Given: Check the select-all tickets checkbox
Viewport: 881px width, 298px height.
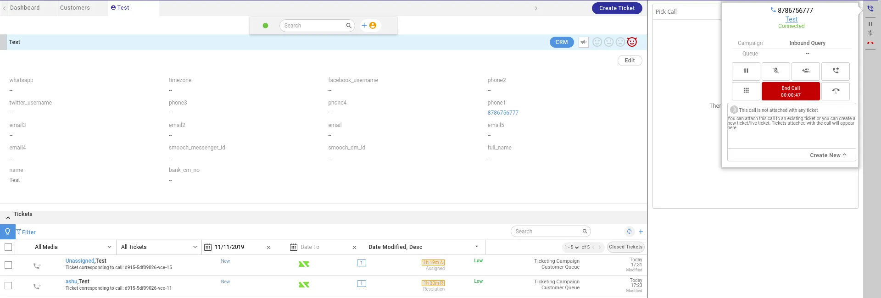Looking at the screenshot, I should click(8, 247).
